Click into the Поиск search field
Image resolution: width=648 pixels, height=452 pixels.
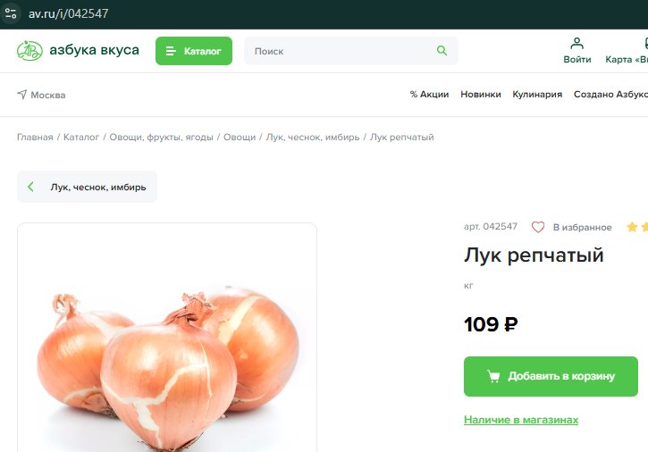click(x=343, y=51)
